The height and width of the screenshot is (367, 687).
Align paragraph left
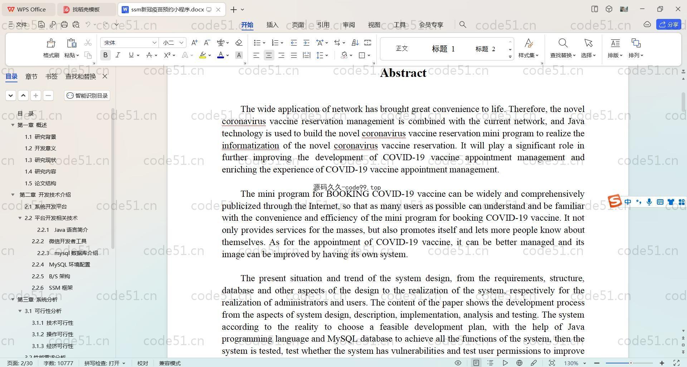[256, 55]
